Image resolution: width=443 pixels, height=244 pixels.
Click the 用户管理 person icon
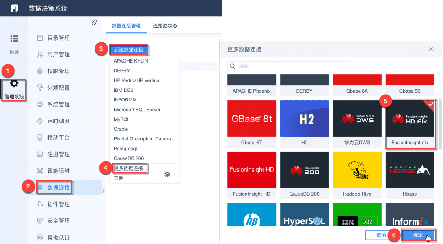pyautogui.click(x=40, y=54)
